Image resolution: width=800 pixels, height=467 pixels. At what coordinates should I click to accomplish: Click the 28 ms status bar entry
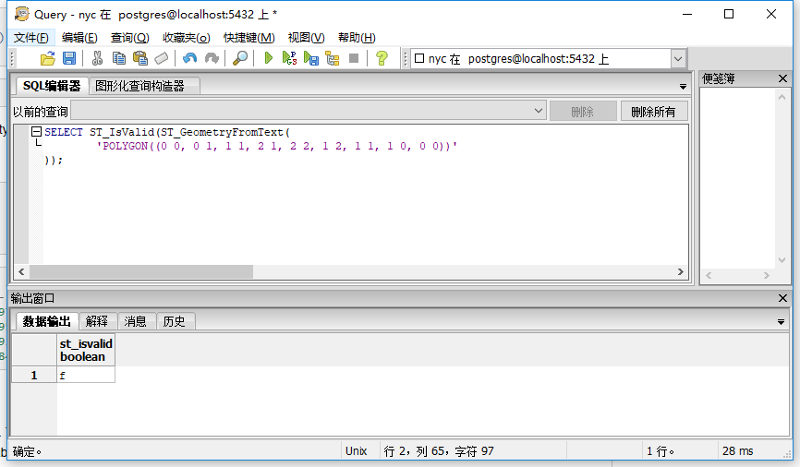738,451
